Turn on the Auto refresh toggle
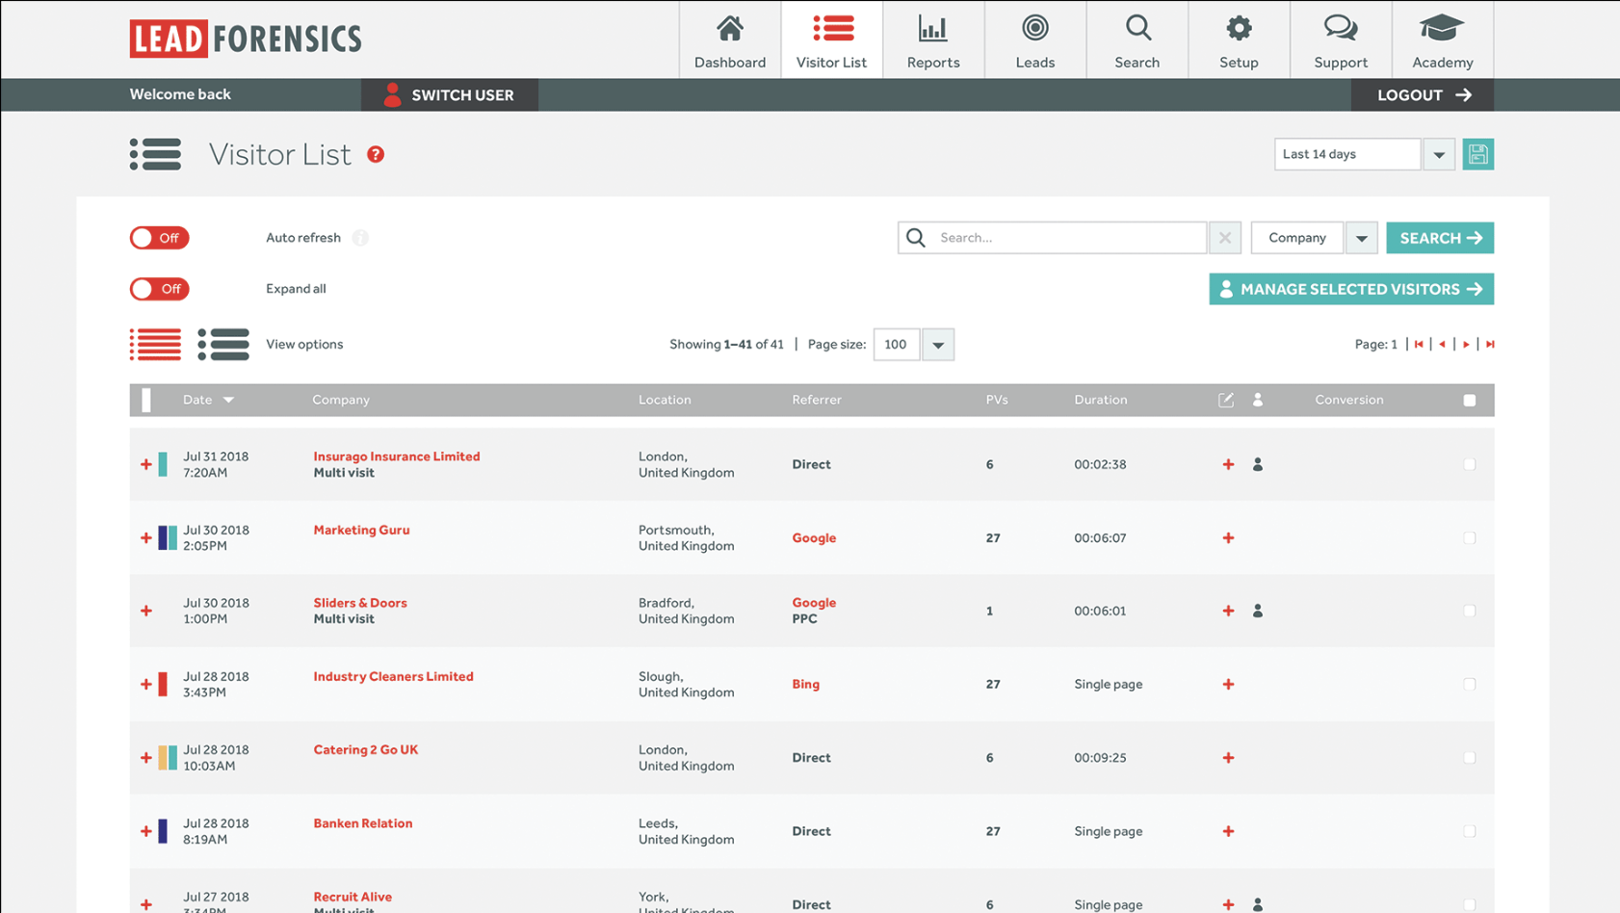The image size is (1620, 913). coord(159,238)
